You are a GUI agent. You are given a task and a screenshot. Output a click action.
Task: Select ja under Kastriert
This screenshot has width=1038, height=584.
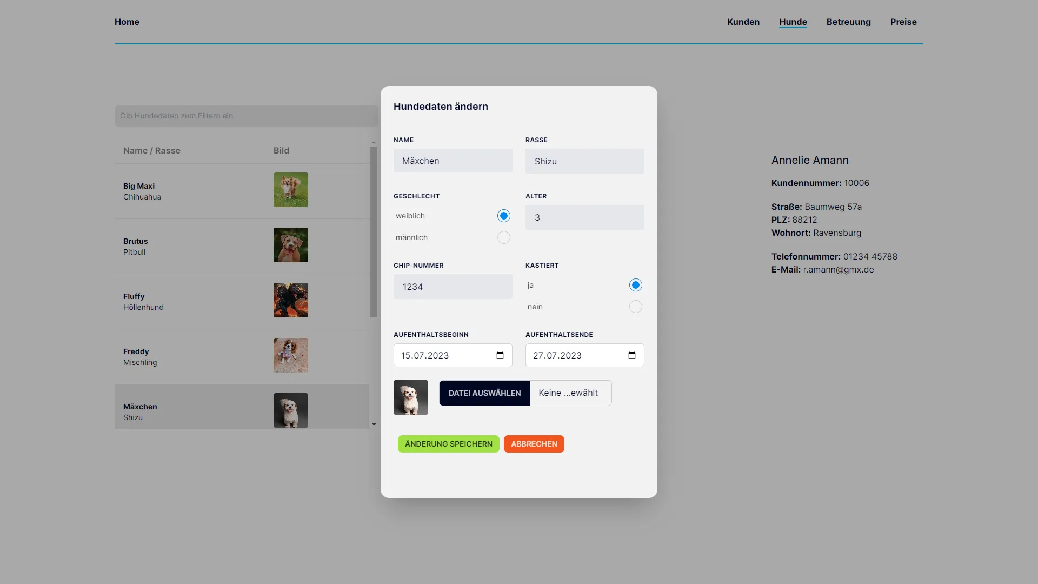[x=635, y=285]
